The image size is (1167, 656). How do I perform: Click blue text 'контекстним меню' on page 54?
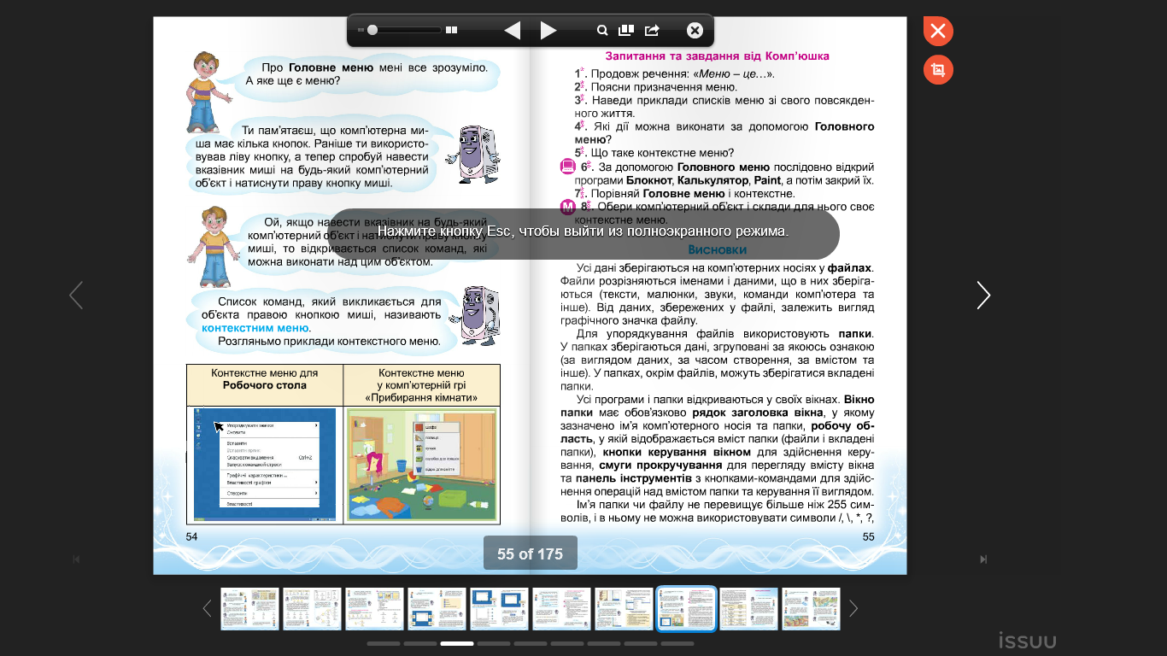255,328
